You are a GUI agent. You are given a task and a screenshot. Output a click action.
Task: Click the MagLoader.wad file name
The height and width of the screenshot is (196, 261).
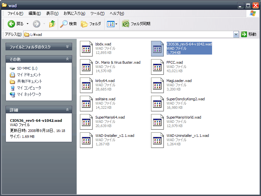[x=179, y=81]
